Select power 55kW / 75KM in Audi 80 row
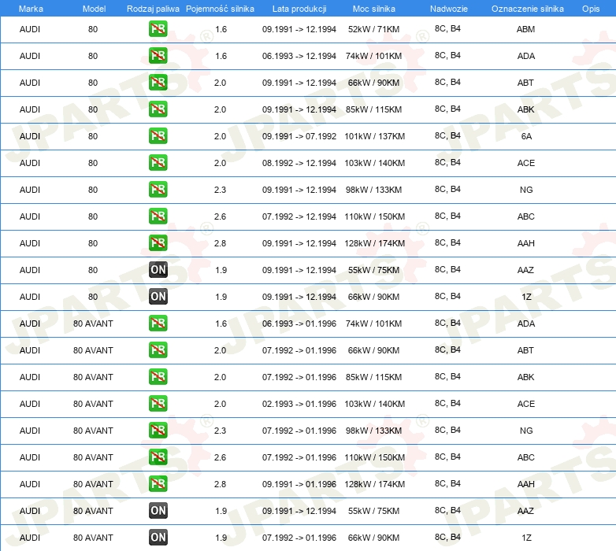The height and width of the screenshot is (551, 616). click(x=373, y=270)
